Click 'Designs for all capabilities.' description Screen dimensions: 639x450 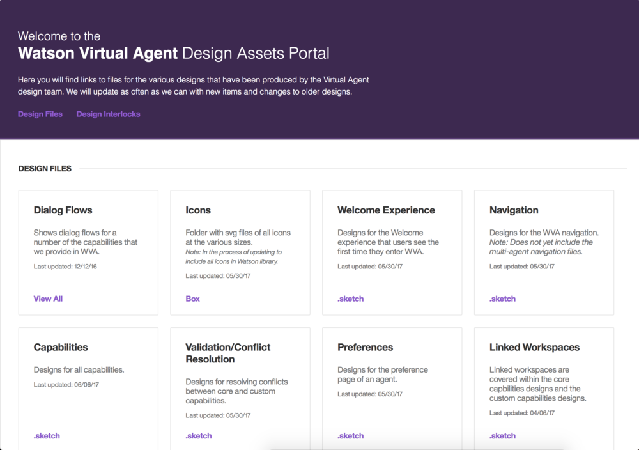pos(79,370)
